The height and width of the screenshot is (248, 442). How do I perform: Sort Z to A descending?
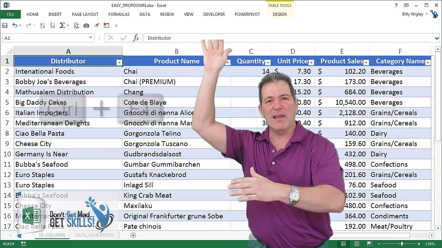[52, 25]
